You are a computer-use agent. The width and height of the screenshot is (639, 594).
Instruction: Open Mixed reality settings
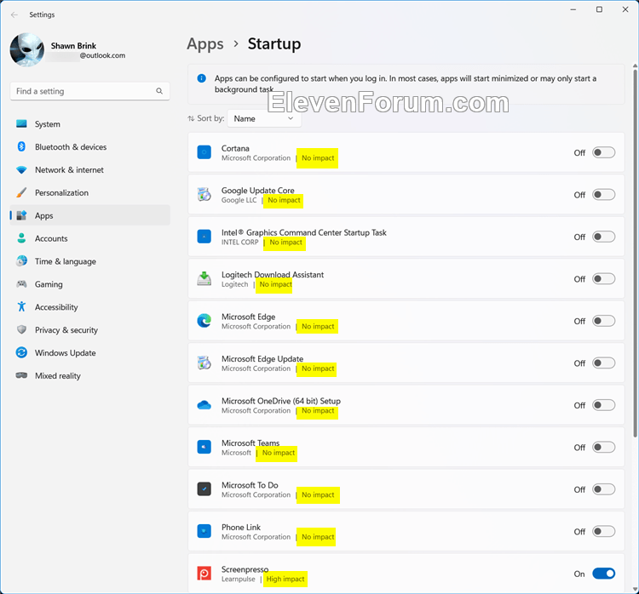tap(89, 375)
